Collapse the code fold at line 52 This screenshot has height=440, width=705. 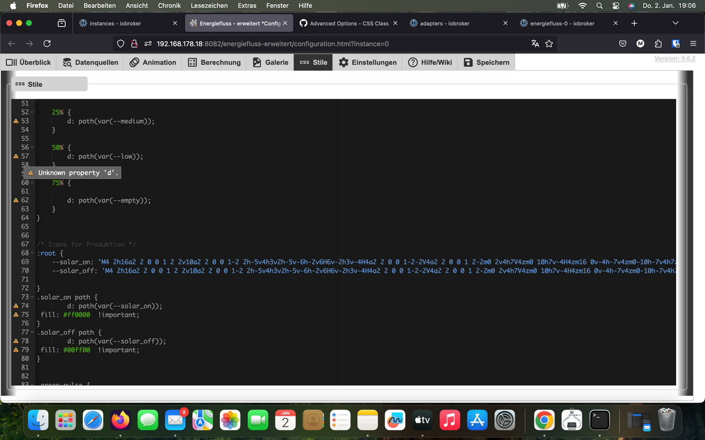pyautogui.click(x=32, y=111)
